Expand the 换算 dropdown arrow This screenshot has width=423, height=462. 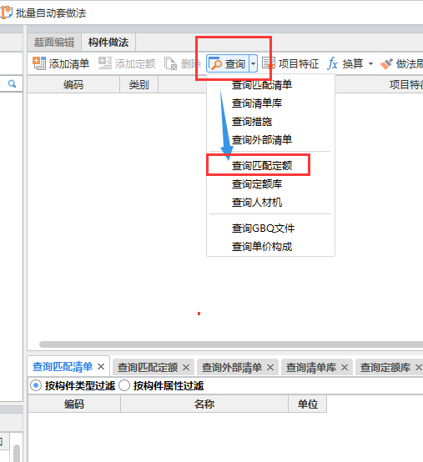[370, 63]
